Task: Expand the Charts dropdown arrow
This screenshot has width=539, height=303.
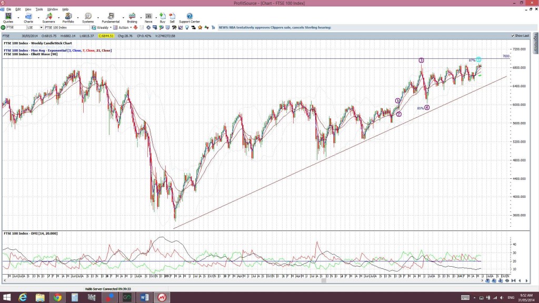Action: [x=38, y=18]
